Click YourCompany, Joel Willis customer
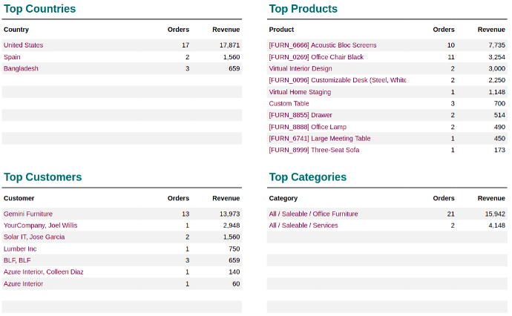This screenshot has height=316, width=512. coord(40,226)
